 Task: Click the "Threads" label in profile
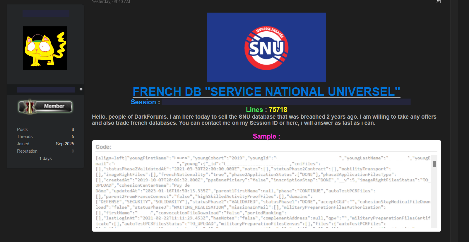click(x=25, y=137)
